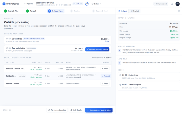
Task: Click the best price tag on Fairbanks
Action: click(x=22, y=76)
